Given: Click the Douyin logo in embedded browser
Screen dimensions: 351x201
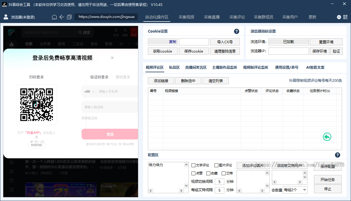Looking at the screenshot, I should 11,33.
